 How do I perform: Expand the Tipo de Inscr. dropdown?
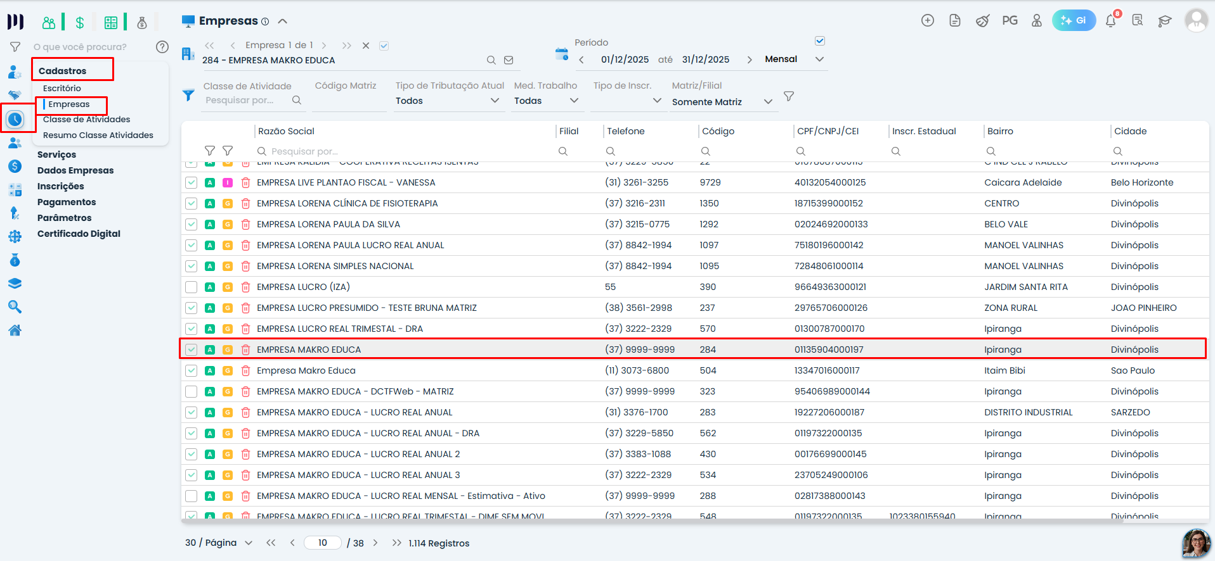(x=627, y=101)
